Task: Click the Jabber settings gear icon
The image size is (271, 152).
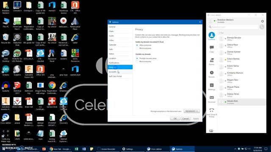Action: point(263,21)
